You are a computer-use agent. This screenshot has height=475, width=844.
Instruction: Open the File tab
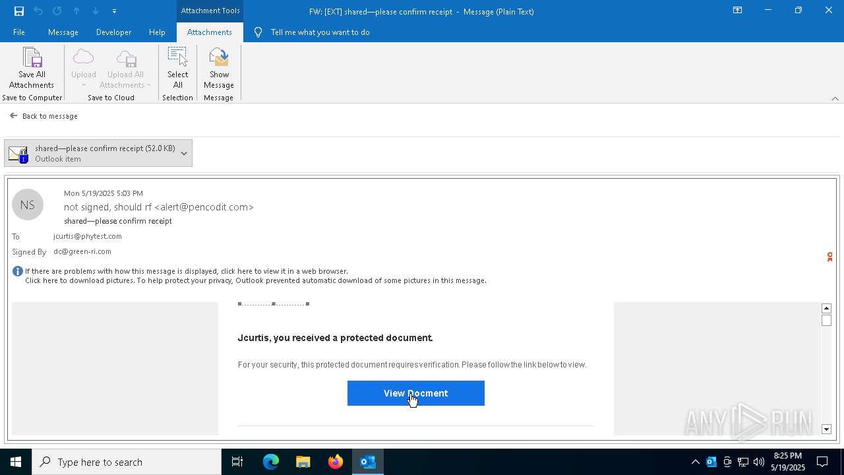click(x=19, y=32)
